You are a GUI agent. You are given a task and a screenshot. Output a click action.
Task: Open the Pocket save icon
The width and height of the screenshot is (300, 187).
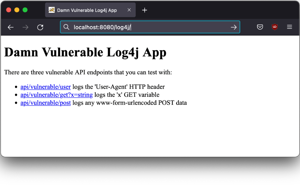[x=260, y=27]
